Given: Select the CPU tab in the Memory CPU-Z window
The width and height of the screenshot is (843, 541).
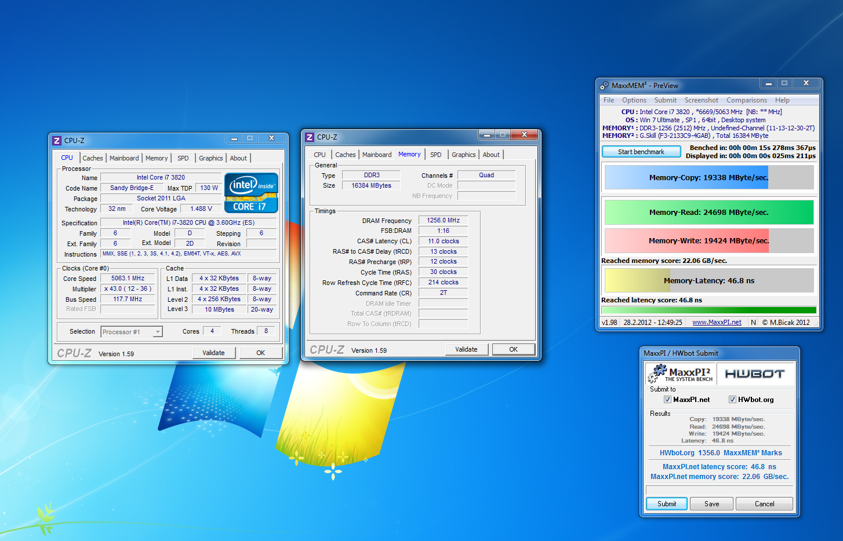Looking at the screenshot, I should point(319,155).
